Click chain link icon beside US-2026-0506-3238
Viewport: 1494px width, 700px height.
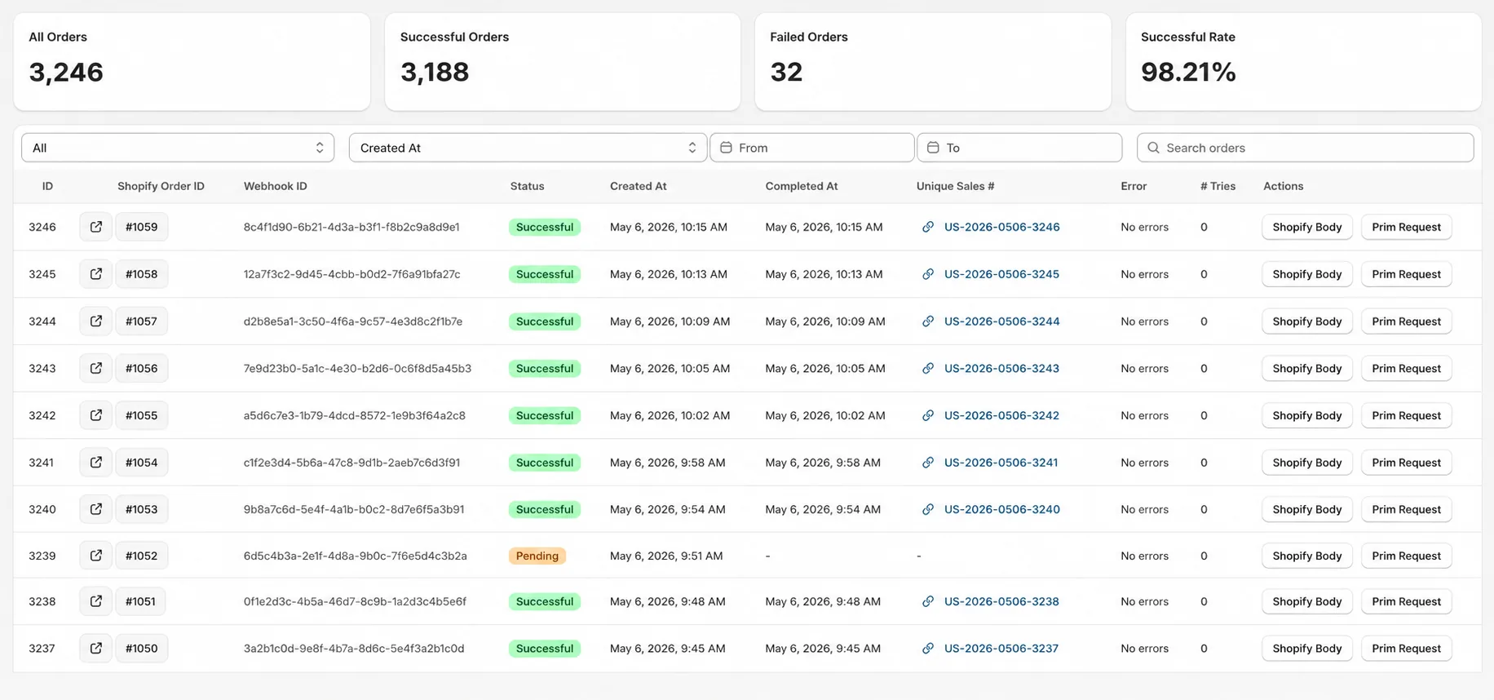(x=928, y=601)
